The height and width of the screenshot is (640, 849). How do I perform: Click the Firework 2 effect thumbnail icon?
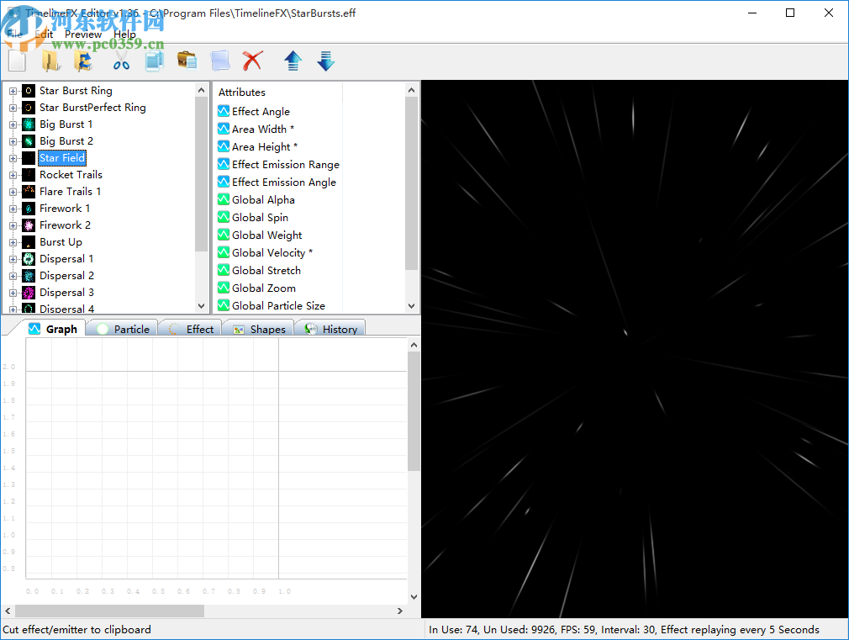(x=29, y=225)
